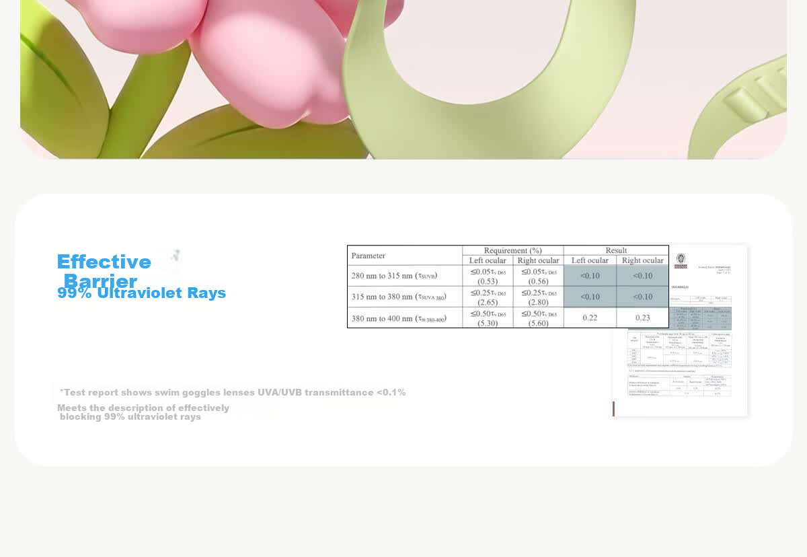The width and height of the screenshot is (807, 557).
Task: Click the test report footnote about UVA/UVB transmittance
Action: pos(233,392)
